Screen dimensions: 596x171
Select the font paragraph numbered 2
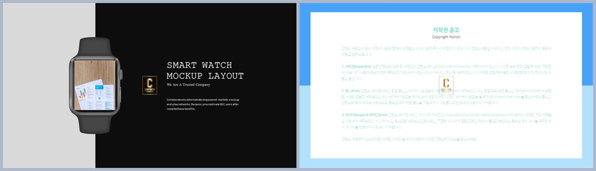tap(446, 96)
